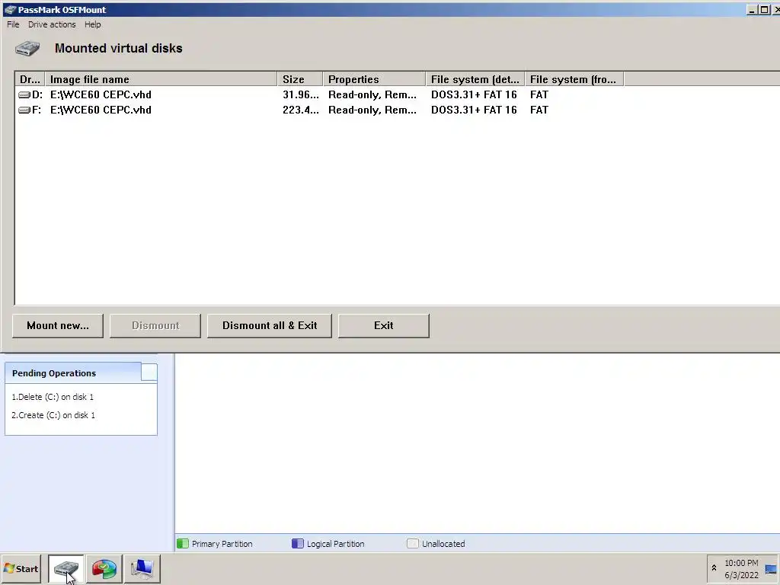Click Read-only, Rem... in the D: row
The width and height of the screenshot is (780, 585).
(372, 94)
